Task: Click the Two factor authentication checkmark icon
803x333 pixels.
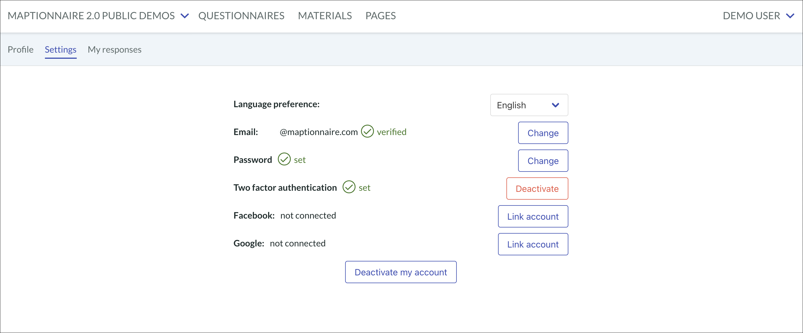Action: pos(349,187)
